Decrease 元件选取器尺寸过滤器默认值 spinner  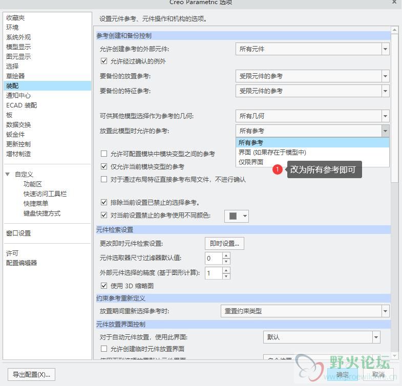click(x=226, y=262)
